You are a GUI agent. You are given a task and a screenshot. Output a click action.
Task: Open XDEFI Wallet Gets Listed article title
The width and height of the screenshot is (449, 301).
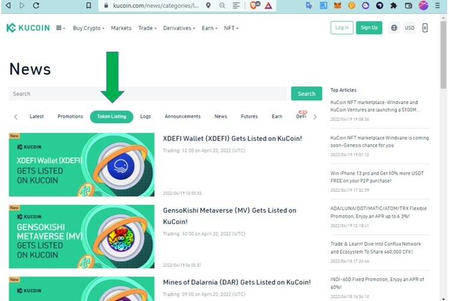232,138
